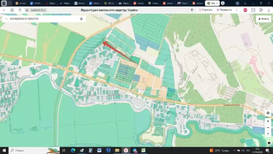Click the Бахмутський road label on the map
273x154 pixels.
point(232,105)
